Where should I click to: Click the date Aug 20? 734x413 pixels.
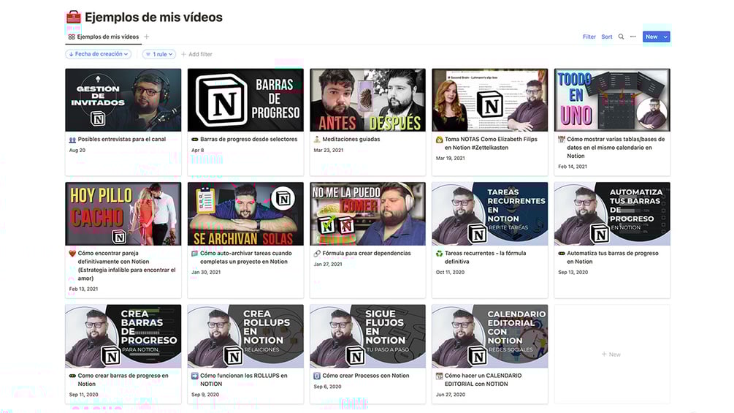pos(77,151)
